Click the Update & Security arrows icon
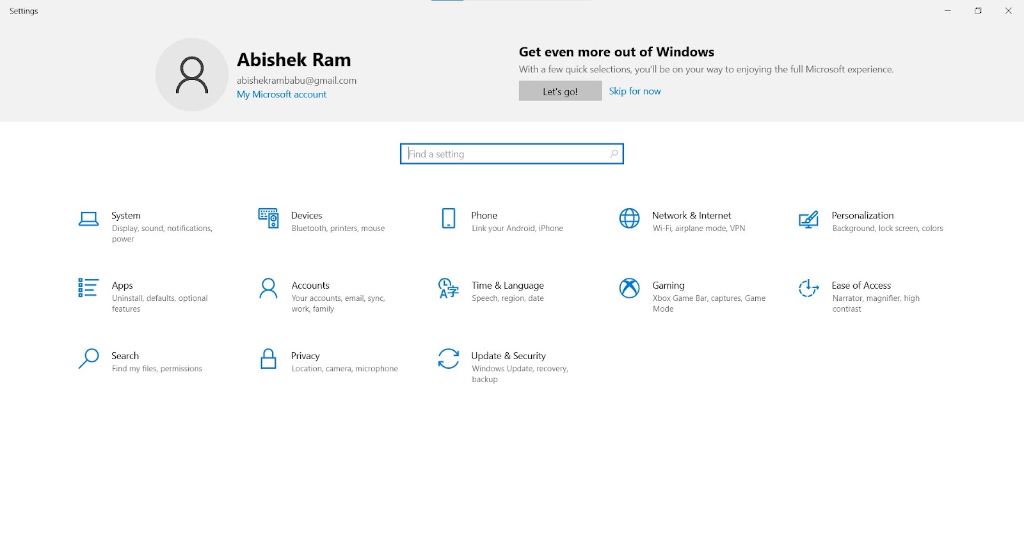Image resolution: width=1024 pixels, height=548 pixels. (x=449, y=359)
